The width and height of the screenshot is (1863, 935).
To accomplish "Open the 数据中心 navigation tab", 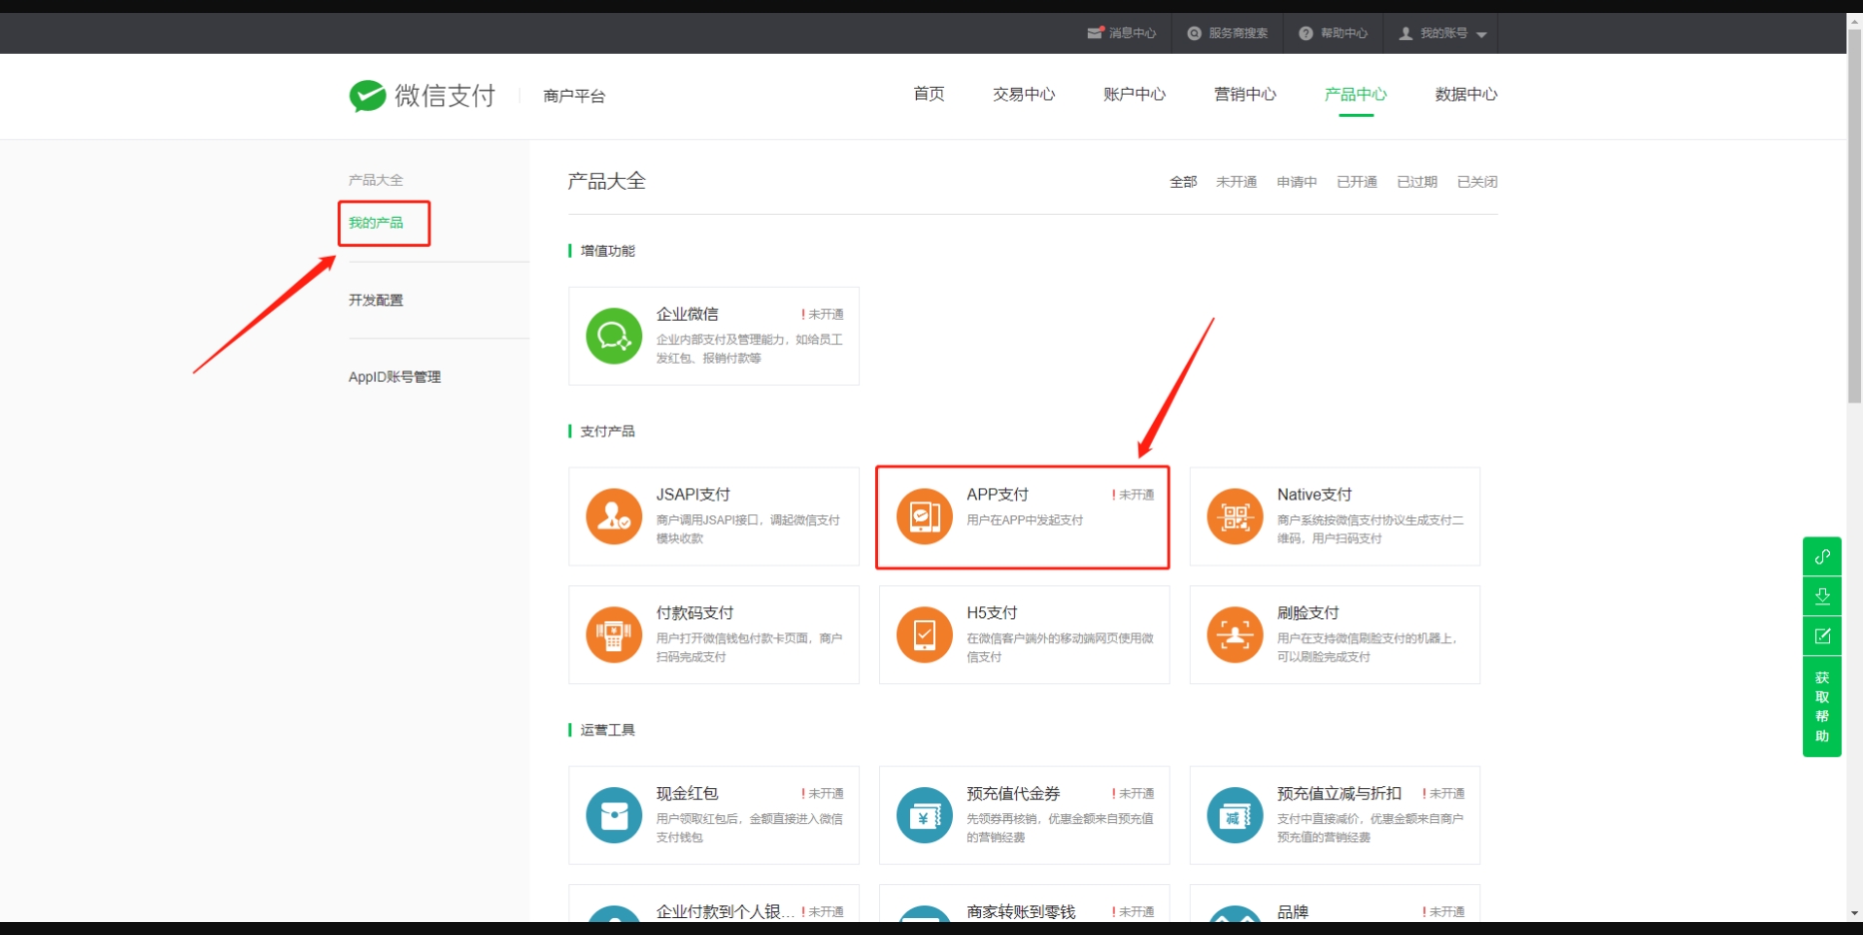I will pyautogui.click(x=1465, y=95).
